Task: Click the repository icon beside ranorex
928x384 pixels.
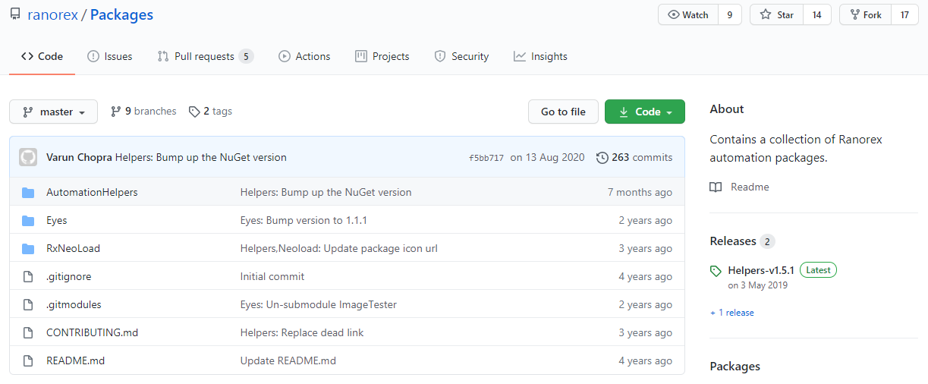Action: [15, 14]
